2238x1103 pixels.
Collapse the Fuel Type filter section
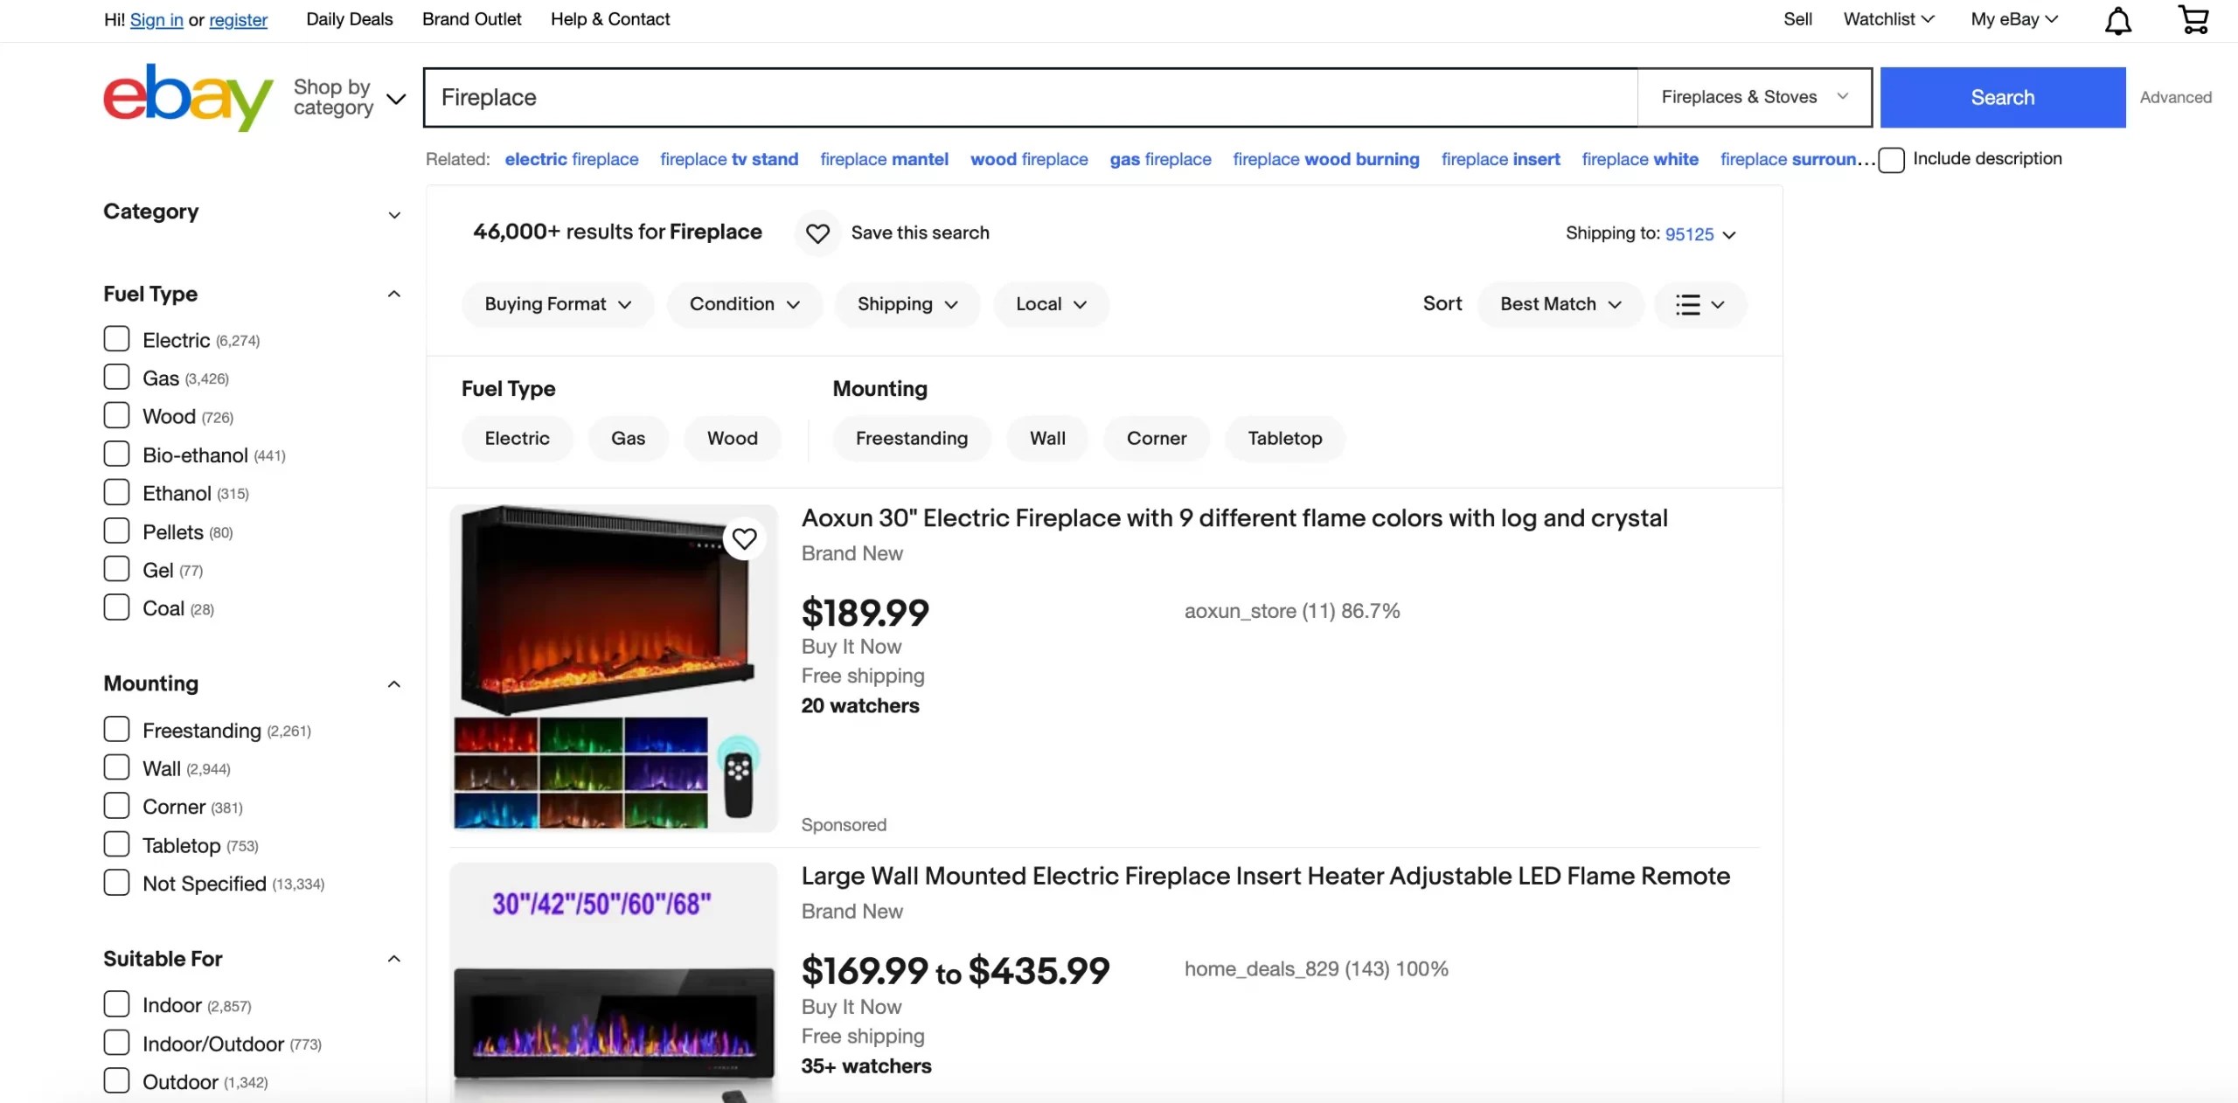click(393, 294)
